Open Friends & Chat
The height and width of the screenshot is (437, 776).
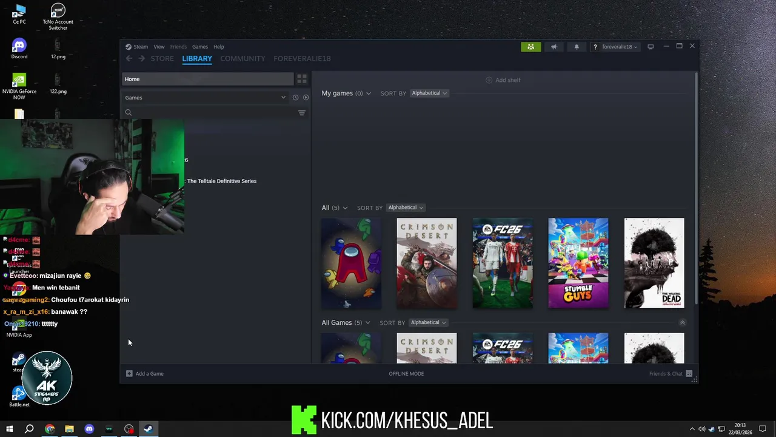click(x=671, y=374)
